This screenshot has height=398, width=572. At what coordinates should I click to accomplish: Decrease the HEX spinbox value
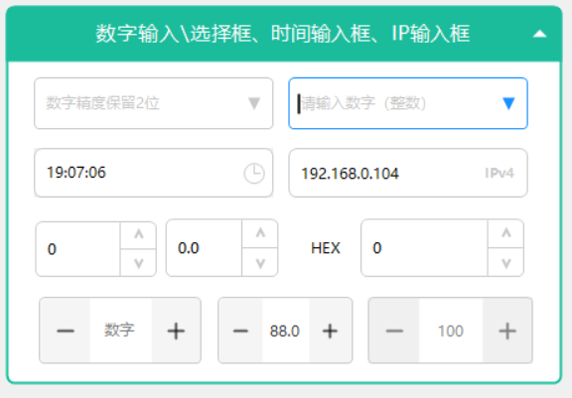pos(505,262)
